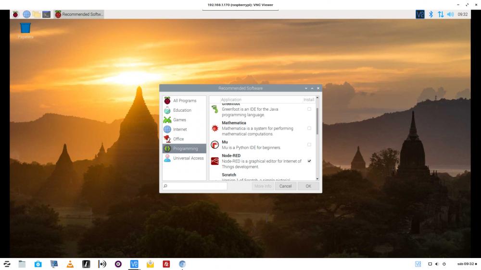Select the All Programs category
Image resolution: width=481 pixels, height=270 pixels.
184,101
